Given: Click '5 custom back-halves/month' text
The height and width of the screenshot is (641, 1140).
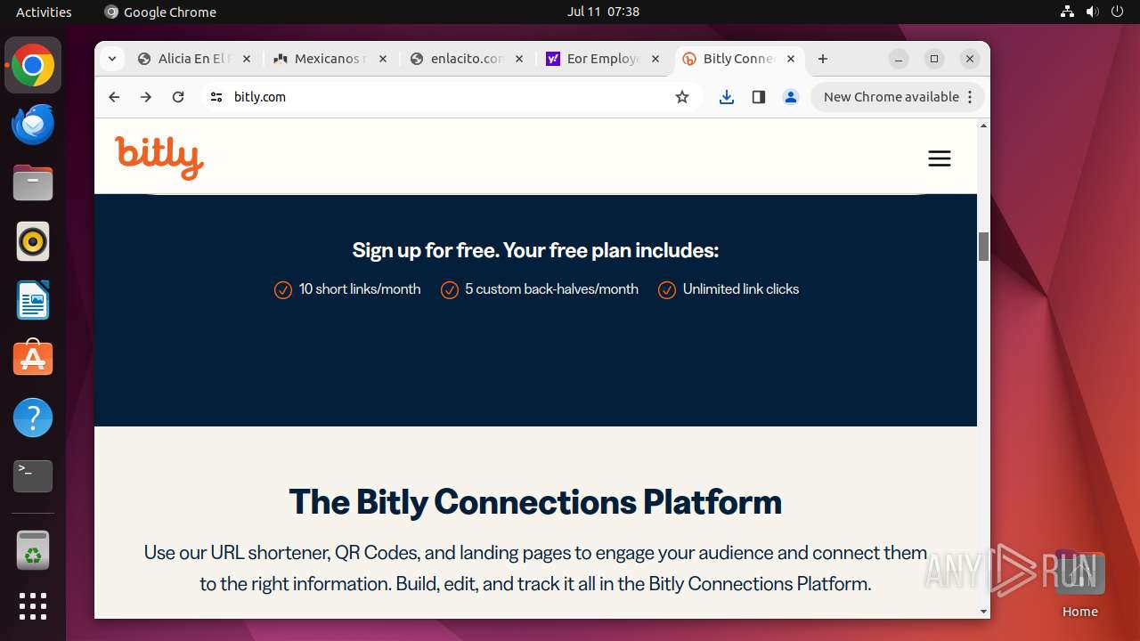Looking at the screenshot, I should point(551,289).
